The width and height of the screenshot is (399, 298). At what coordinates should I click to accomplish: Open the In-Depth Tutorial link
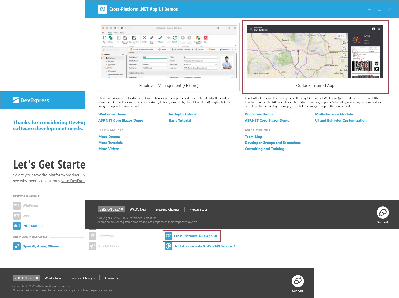(183, 114)
